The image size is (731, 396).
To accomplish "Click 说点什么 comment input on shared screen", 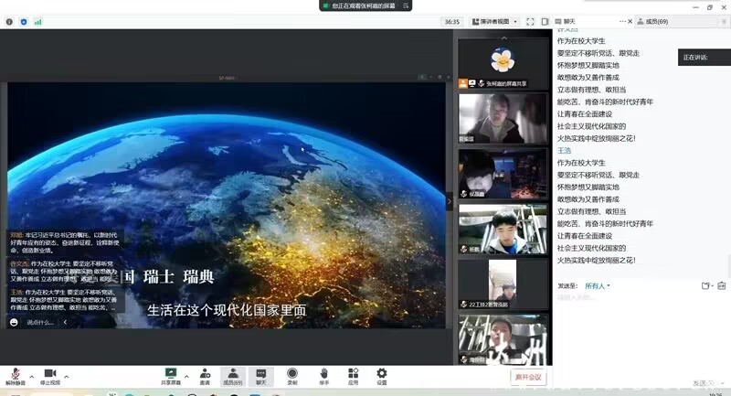I will 40,322.
